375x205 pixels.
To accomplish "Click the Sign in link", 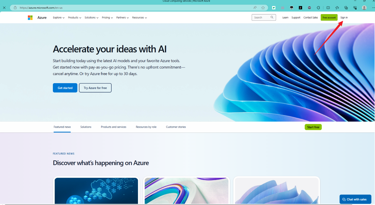I will [344, 18].
